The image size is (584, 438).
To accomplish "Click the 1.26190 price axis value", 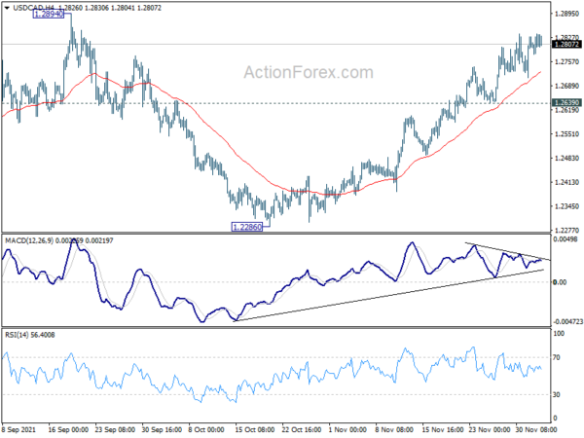I will click(567, 110).
